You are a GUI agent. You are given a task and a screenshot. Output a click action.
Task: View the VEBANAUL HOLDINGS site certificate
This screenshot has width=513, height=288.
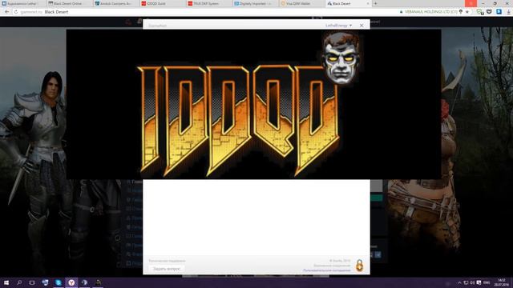428,12
